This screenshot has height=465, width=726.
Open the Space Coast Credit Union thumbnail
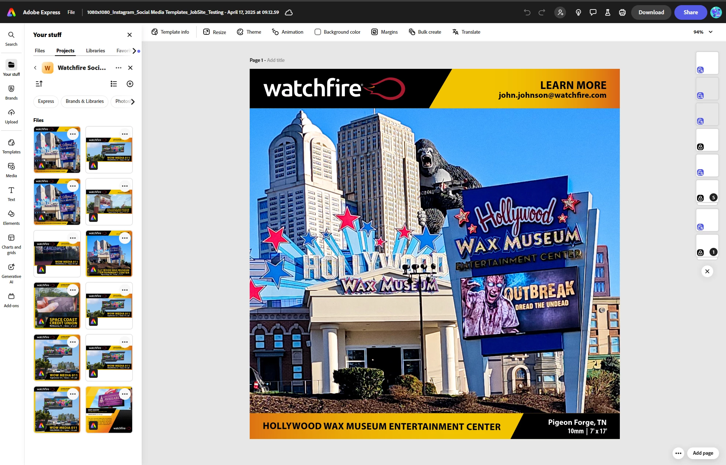tap(57, 306)
